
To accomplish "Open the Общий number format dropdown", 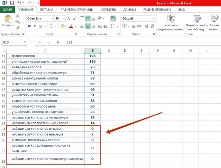I will 153,18.
